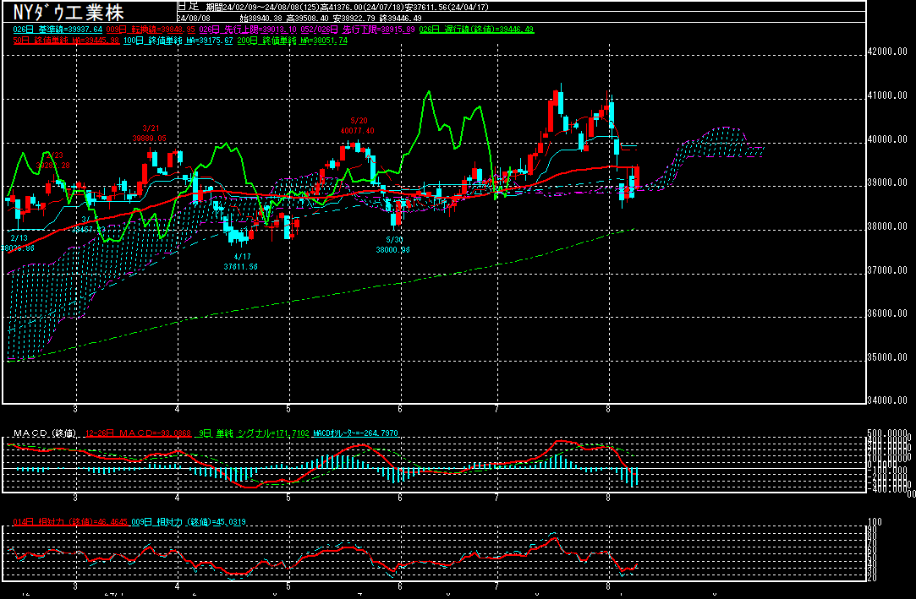Click the 38000.00 price axis label
Screen dimensions: 916x599
[x=887, y=226]
